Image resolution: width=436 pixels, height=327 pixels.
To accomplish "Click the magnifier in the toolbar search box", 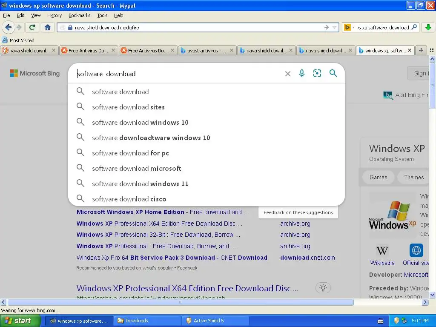I will click(414, 27).
